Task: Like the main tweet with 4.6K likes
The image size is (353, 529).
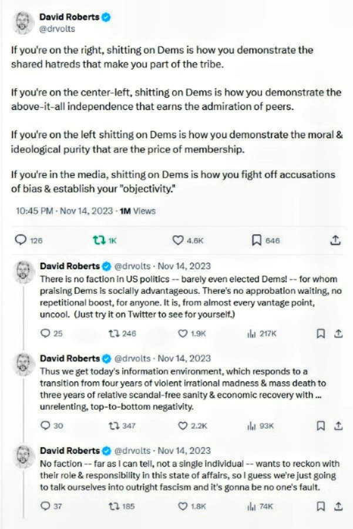Action: click(179, 240)
